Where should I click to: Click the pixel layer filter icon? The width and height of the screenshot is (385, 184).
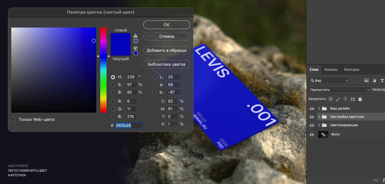click(366, 80)
